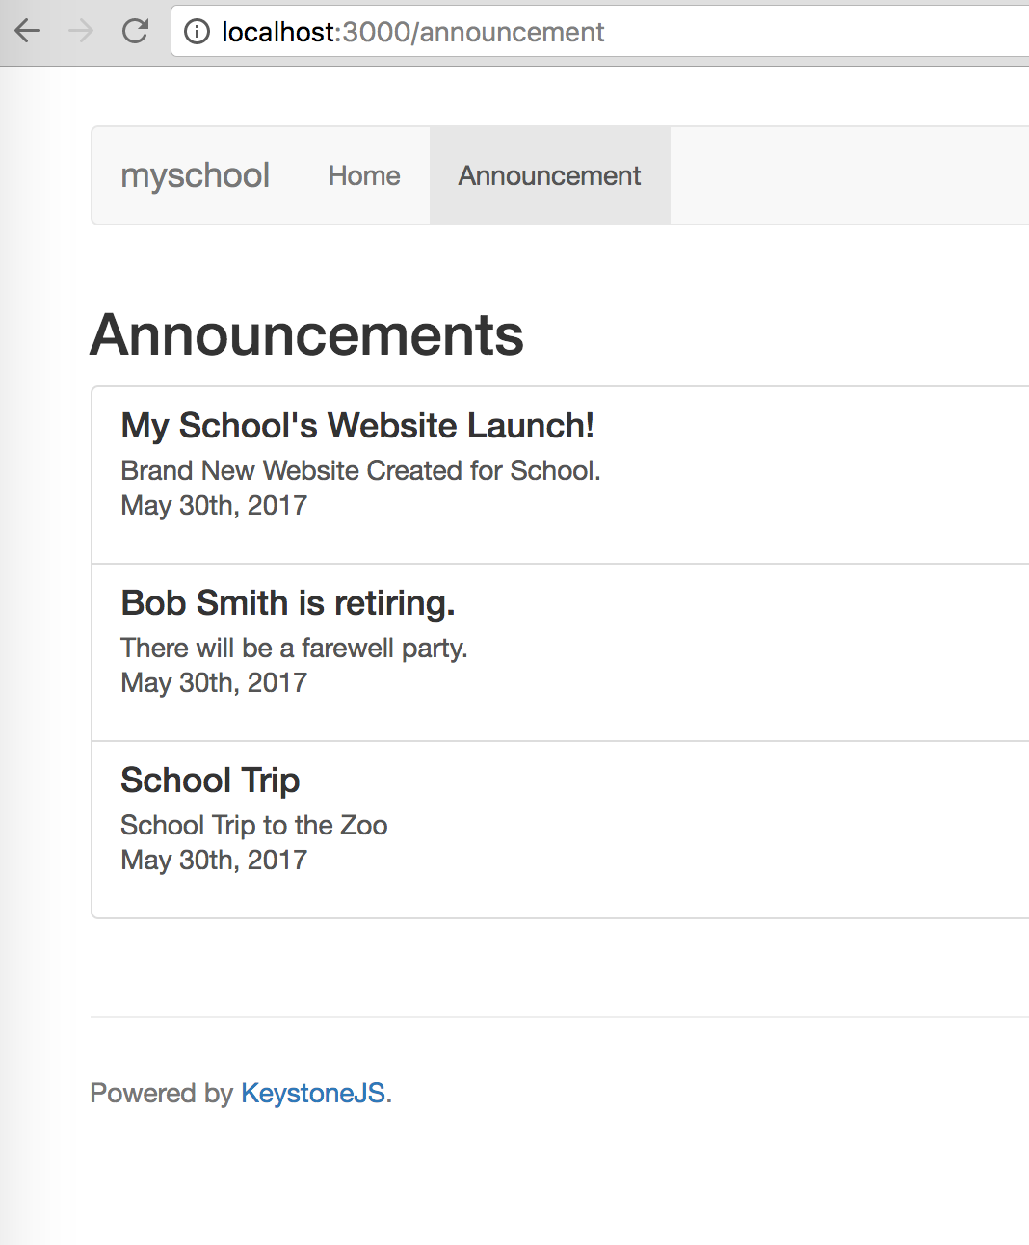Open the School Trip announcement
This screenshot has width=1029, height=1245.
209,781
